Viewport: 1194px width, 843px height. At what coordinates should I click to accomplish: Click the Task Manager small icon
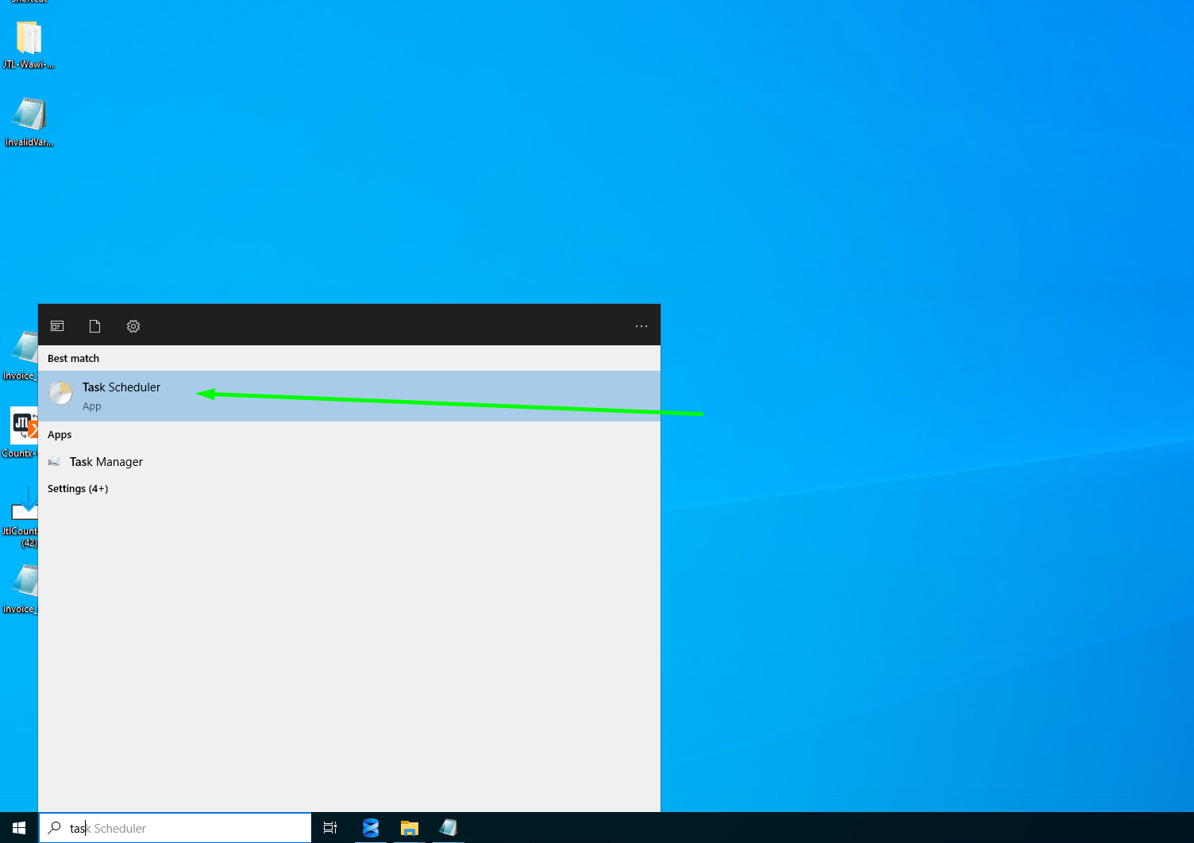point(54,462)
